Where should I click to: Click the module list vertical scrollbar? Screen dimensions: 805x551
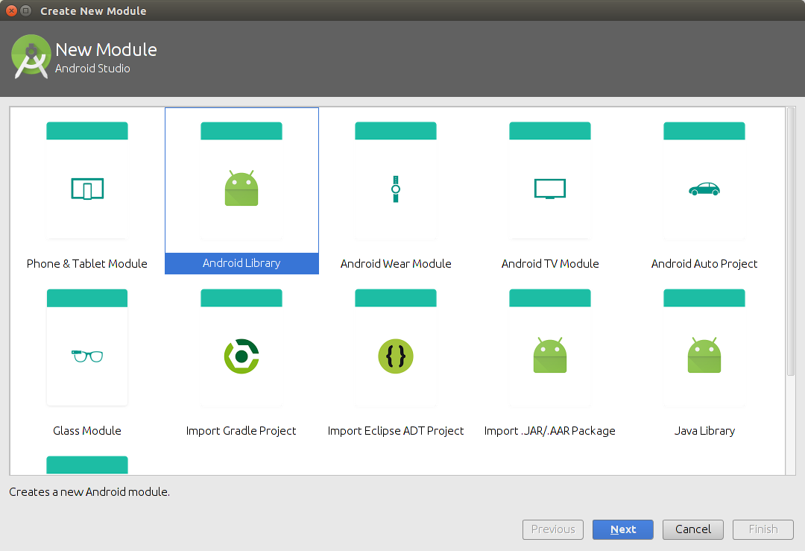pyautogui.click(x=791, y=242)
